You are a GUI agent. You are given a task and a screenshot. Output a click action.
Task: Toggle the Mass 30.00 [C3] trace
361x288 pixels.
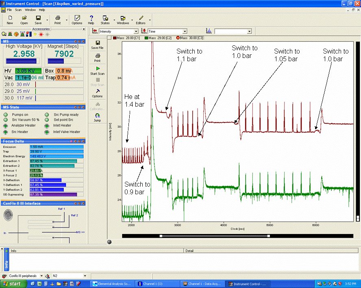pyautogui.click(x=190, y=38)
